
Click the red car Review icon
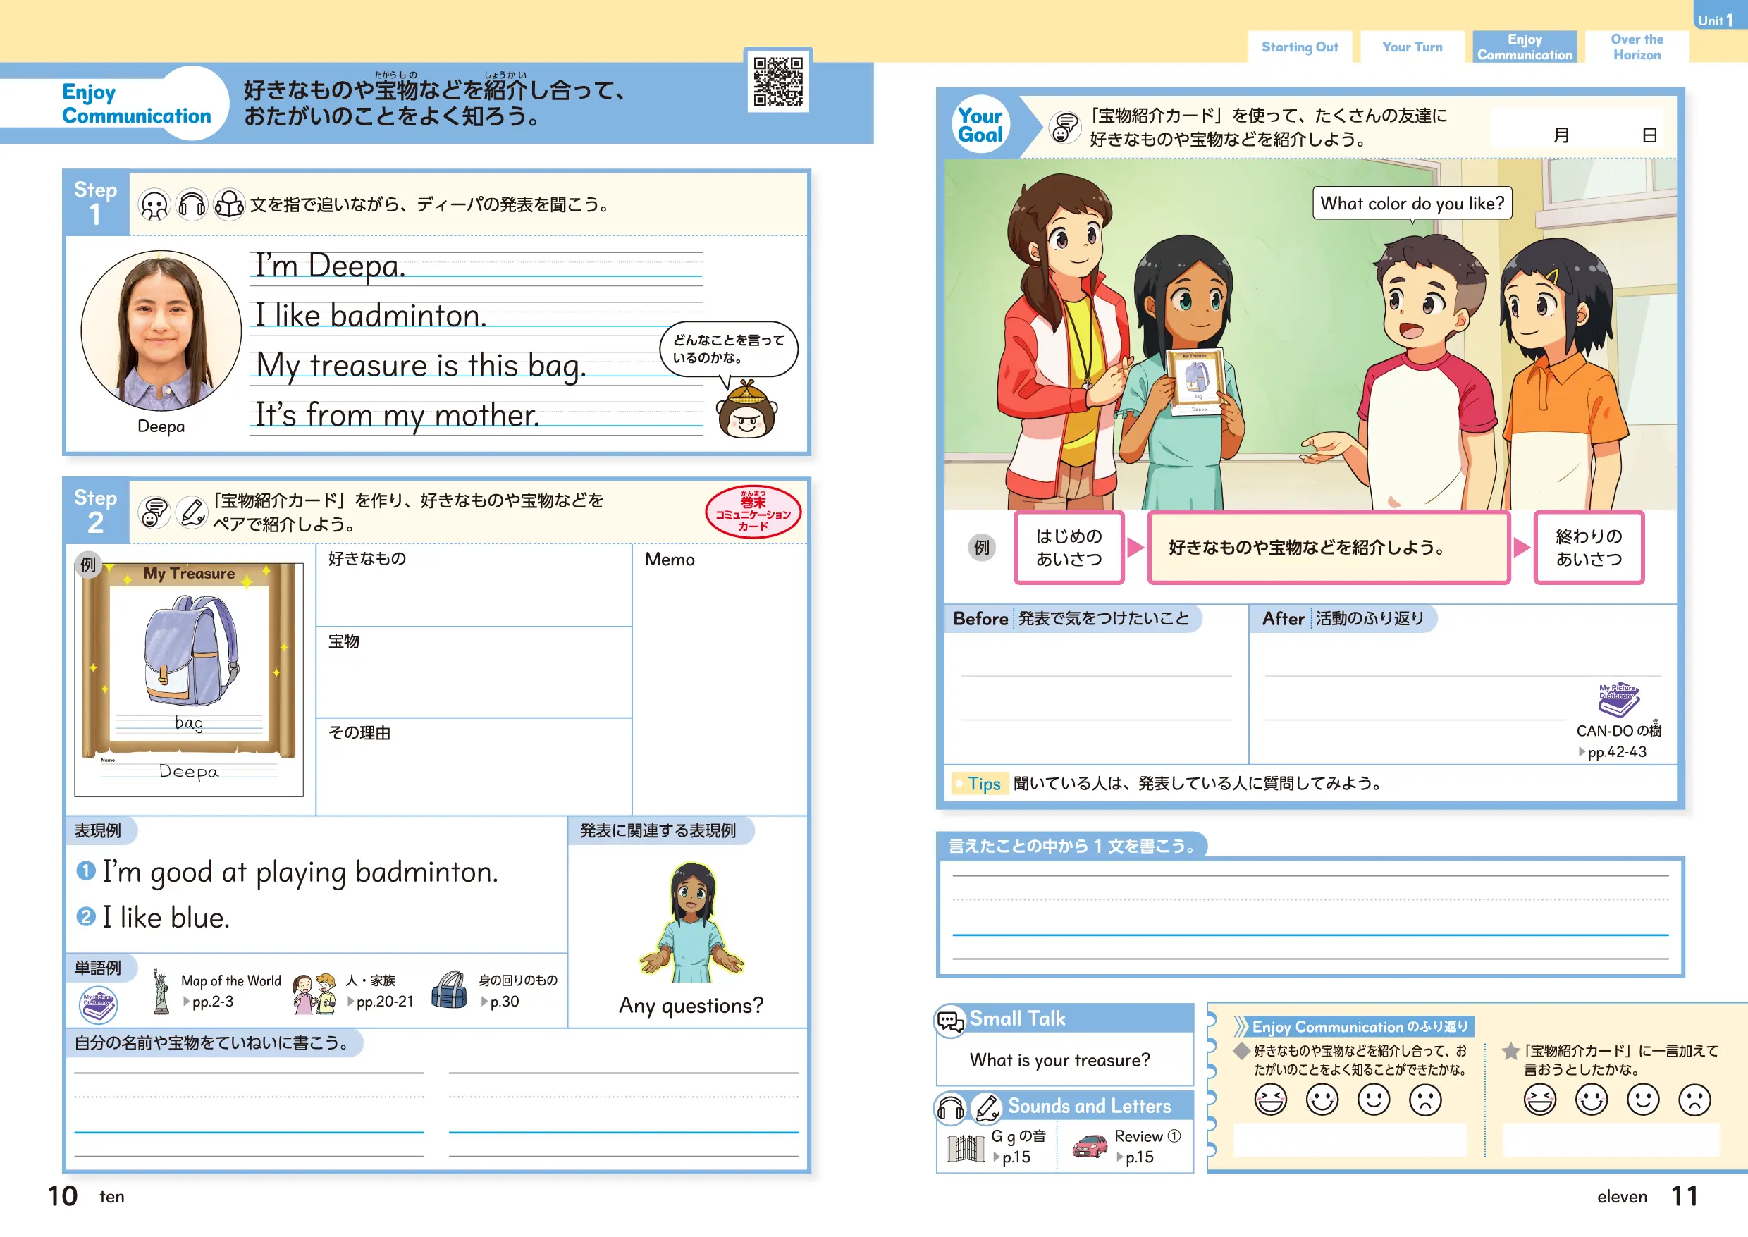[1089, 1145]
